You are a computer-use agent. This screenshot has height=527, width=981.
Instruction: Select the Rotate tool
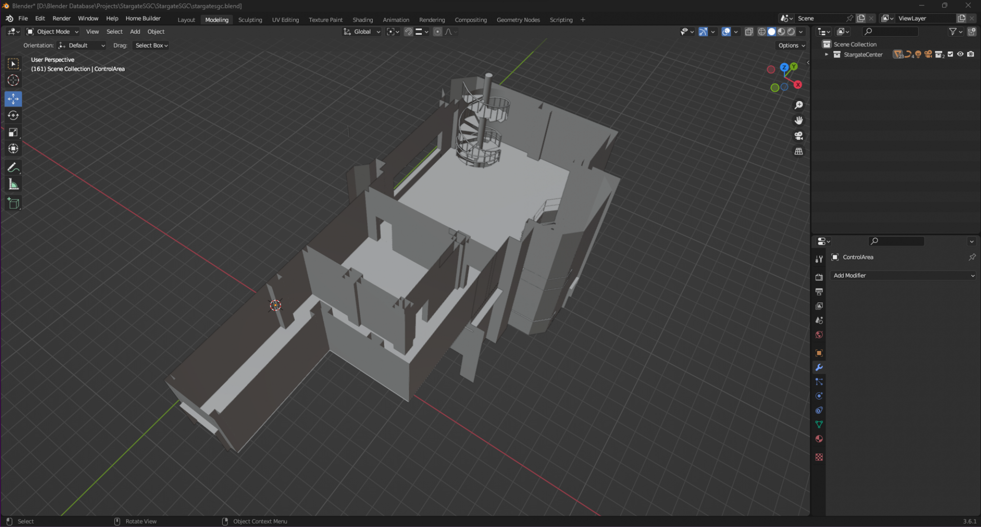[13, 116]
